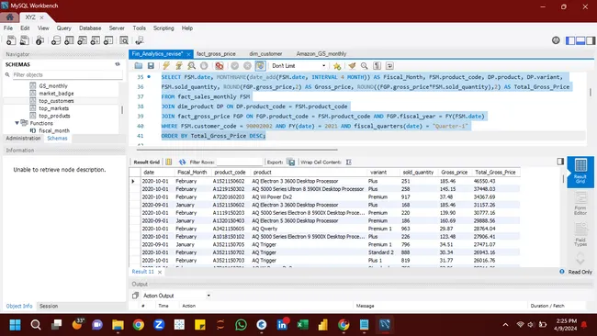This screenshot has width=597, height=336.
Task: Toggle right sidebar panel visibility
Action: click(x=591, y=40)
